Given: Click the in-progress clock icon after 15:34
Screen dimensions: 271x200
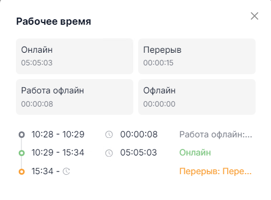Looking at the screenshot, I should pos(66,171).
